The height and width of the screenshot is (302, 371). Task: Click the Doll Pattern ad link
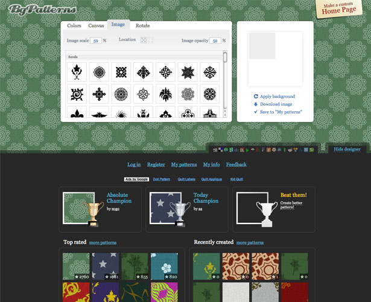coord(161,179)
